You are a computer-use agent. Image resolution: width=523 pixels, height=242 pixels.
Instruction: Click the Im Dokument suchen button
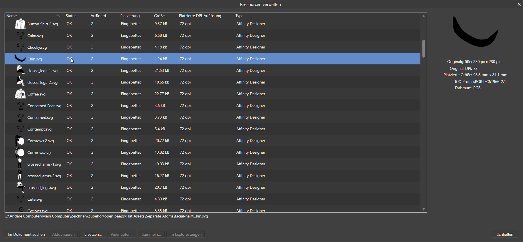pos(26,234)
